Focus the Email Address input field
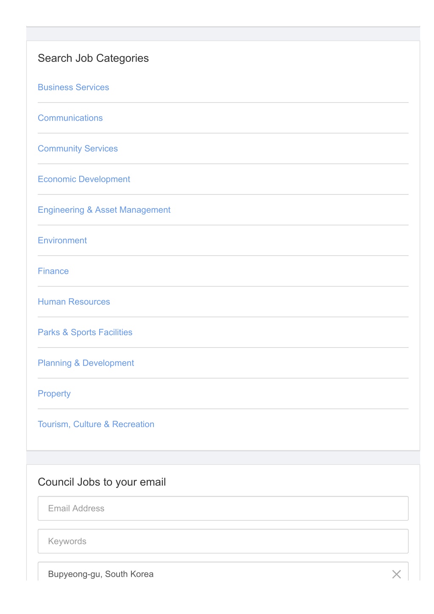The width and height of the screenshot is (434, 614). 223,508
